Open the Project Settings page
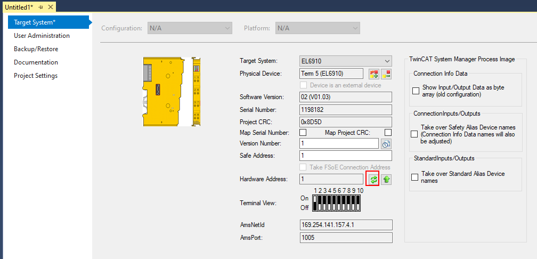Viewport: 537px width, 259px height. pos(36,76)
